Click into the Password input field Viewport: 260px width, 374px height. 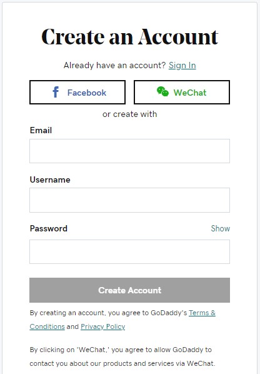[129, 251]
